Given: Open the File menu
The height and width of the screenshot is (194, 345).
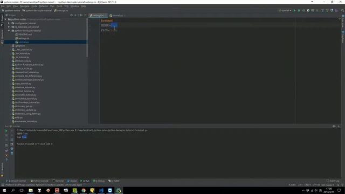Looking at the screenshot, I should [3, 6].
